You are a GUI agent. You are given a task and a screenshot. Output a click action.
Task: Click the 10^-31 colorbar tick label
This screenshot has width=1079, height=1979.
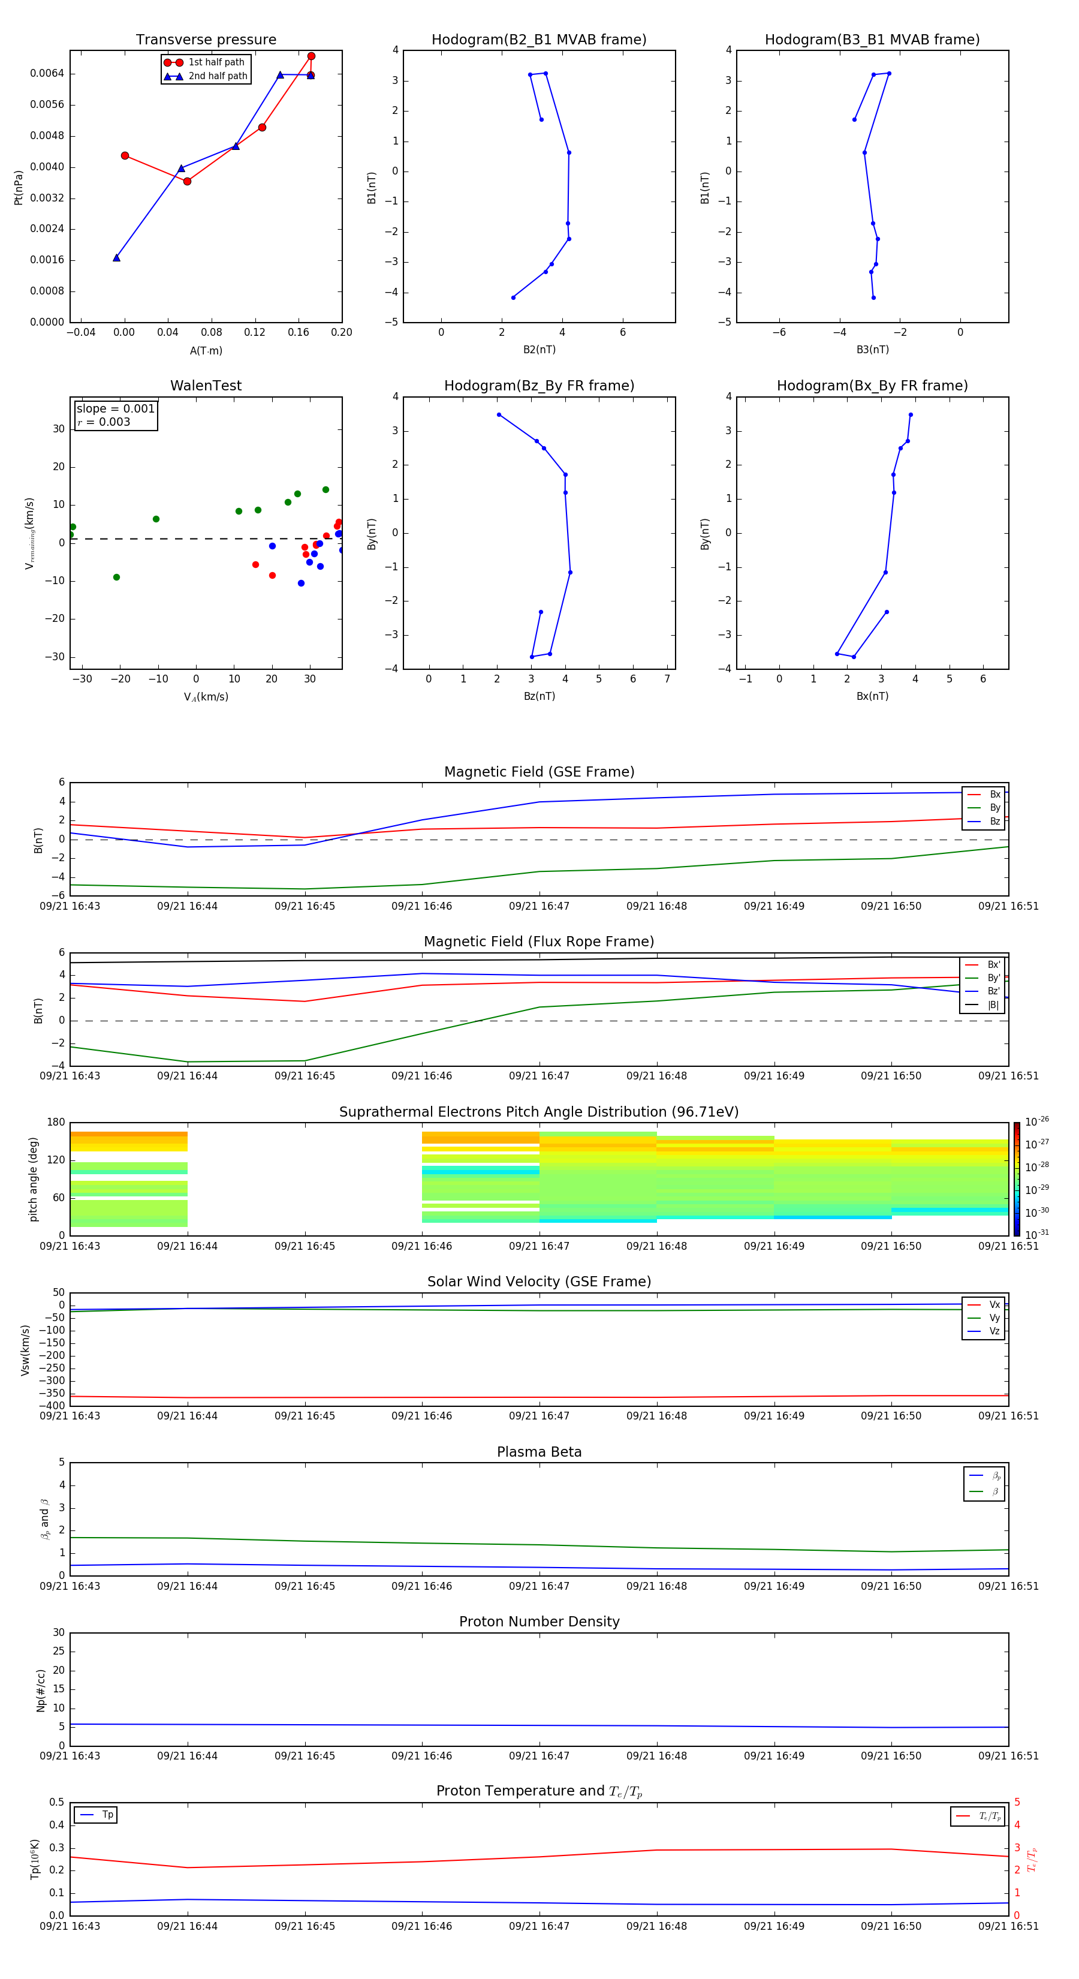click(x=1037, y=1235)
